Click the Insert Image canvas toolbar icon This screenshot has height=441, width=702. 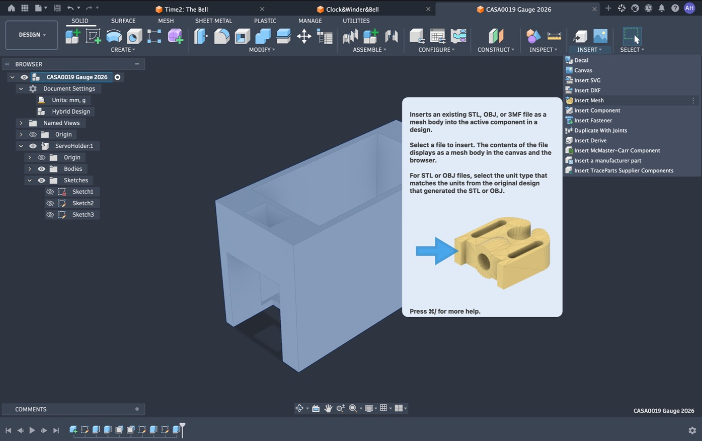(x=600, y=36)
